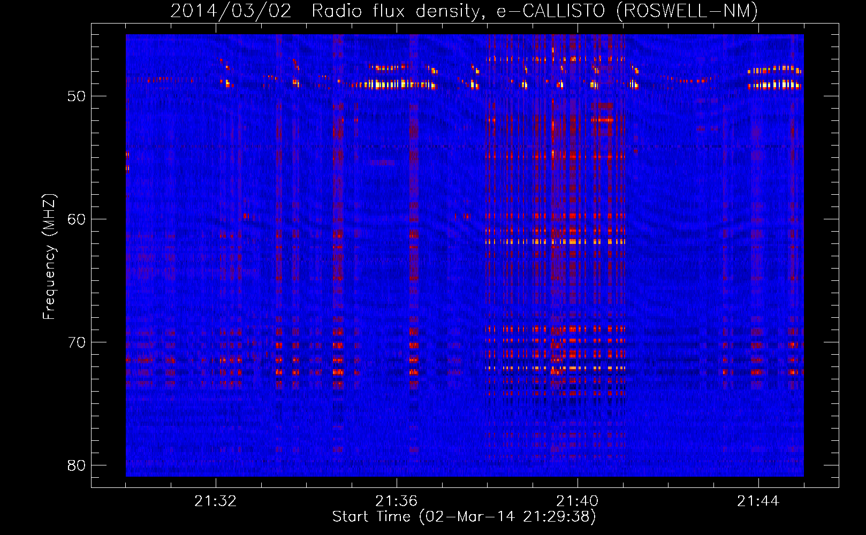Click the time tick label '21:36'
The width and height of the screenshot is (866, 535).
(x=396, y=501)
